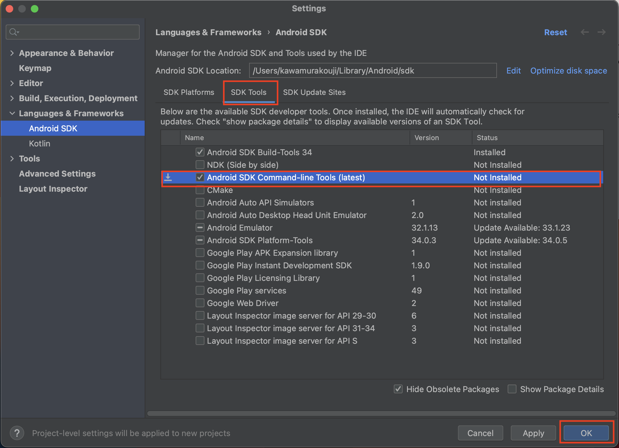Uncheck Hide Obsolete Packages
This screenshot has width=619, height=448.
pos(398,389)
